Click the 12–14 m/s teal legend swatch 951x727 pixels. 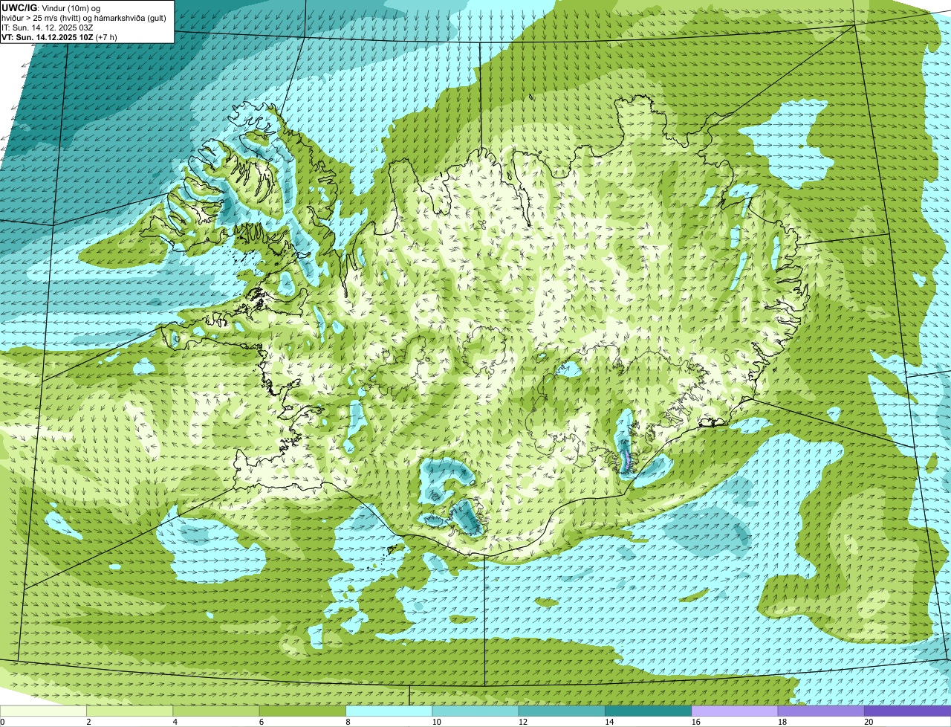click(x=562, y=711)
